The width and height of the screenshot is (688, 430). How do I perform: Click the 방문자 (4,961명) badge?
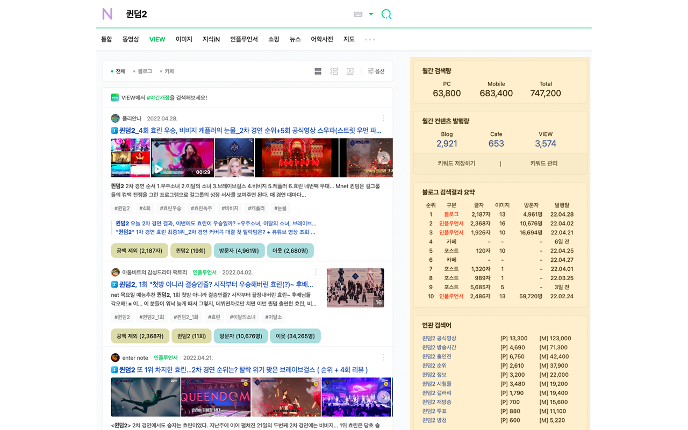click(x=239, y=250)
